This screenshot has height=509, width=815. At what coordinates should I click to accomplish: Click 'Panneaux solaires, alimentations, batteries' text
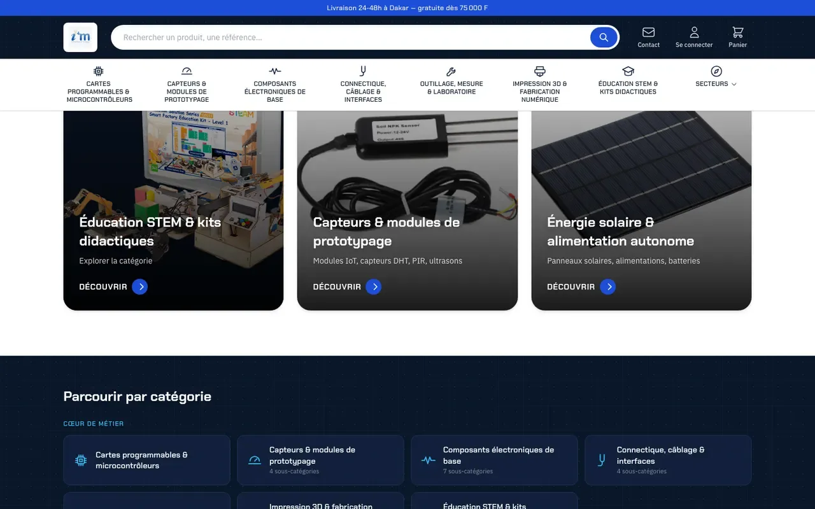(623, 261)
